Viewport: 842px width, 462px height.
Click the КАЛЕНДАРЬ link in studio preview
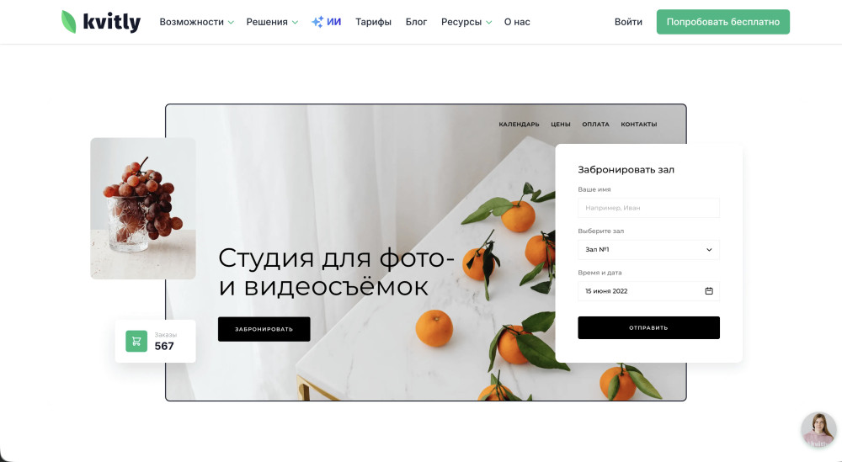point(519,124)
